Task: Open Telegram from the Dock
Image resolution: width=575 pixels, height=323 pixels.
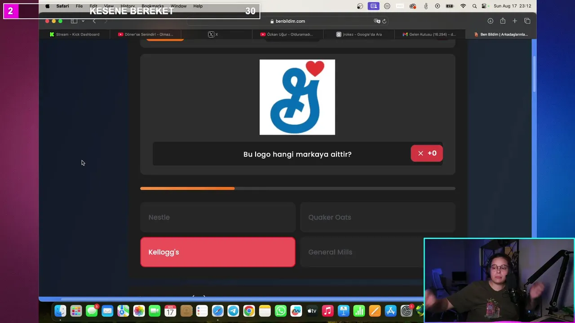Action: pyautogui.click(x=233, y=311)
